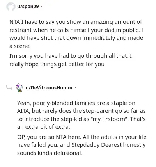The image size is (156, 167).
Task: Click the u/DeVitreousHumor snoo avatar
Action: (x=19, y=88)
